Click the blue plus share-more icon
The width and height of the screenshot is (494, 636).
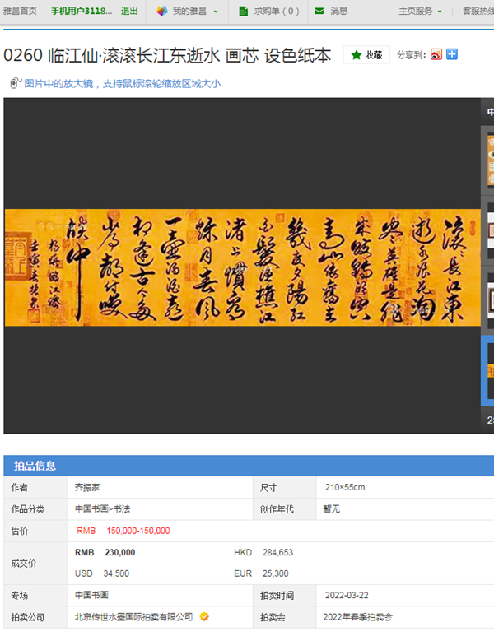(x=452, y=54)
